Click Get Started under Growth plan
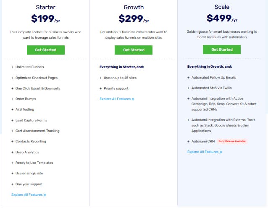Screen dimensions: 268x208 (x=134, y=50)
